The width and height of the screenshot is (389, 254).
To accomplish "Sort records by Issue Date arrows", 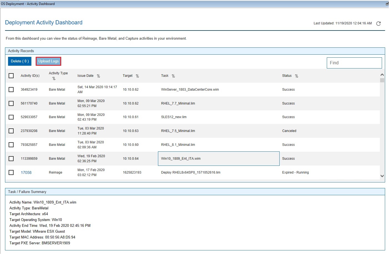I will coord(98,76).
